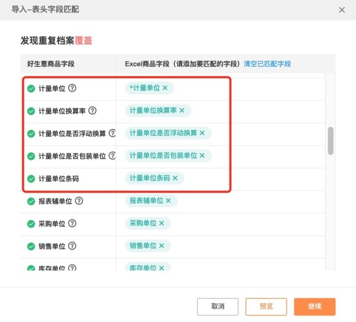The width and height of the screenshot is (356, 322).
Task: Remove the 计量单位条码 matched tag
Action: [175, 178]
